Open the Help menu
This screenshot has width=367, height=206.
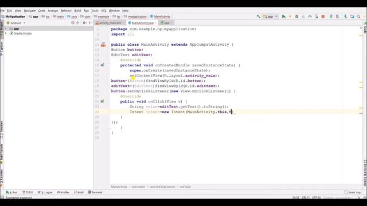coord(125,10)
